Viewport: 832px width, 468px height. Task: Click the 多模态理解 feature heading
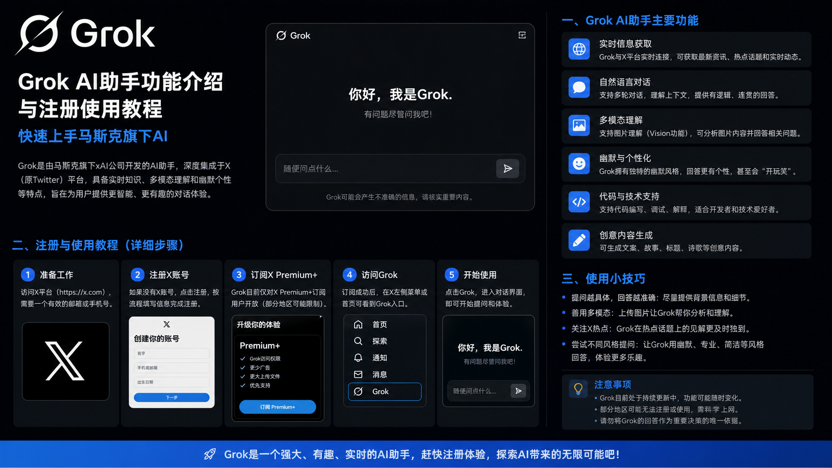pyautogui.click(x=620, y=120)
